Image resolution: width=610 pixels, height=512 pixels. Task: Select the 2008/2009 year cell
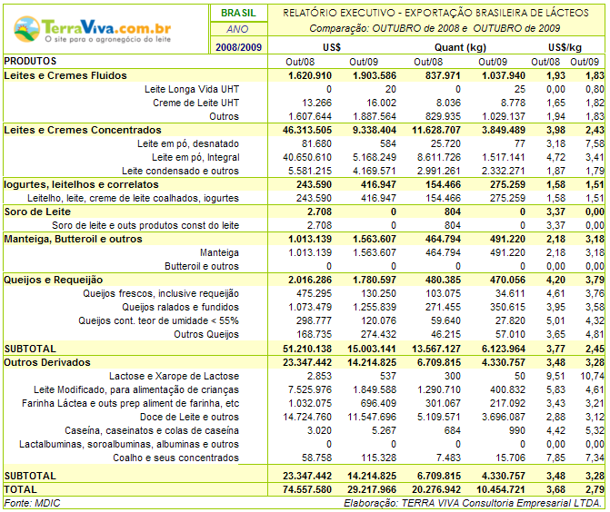(238, 47)
